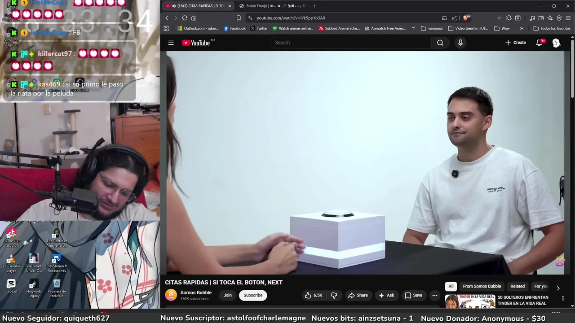575x323 pixels.
Task: Dislike the video with thumbs-down
Action: pos(334,295)
